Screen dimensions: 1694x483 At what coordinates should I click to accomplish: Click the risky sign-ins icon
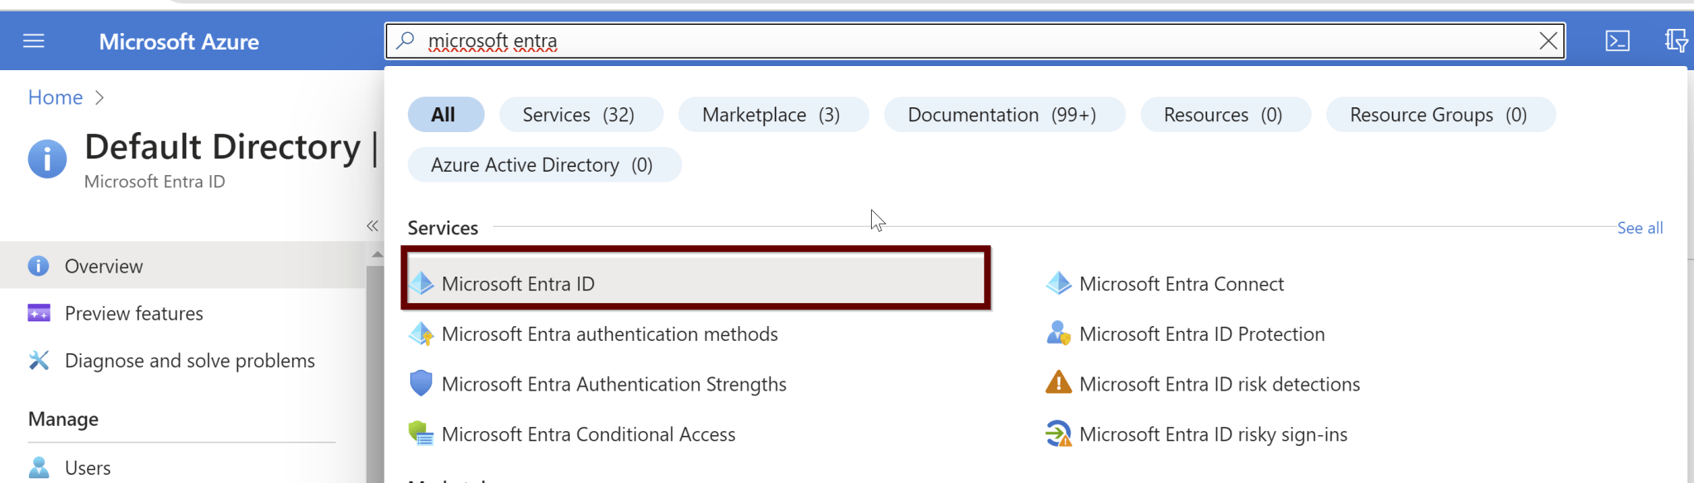(x=1059, y=433)
